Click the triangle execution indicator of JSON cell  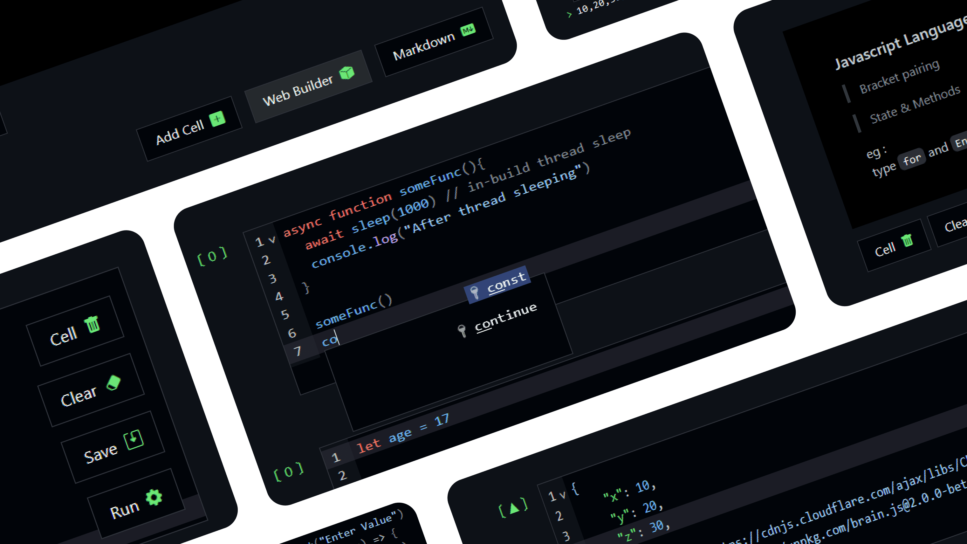coord(513,508)
